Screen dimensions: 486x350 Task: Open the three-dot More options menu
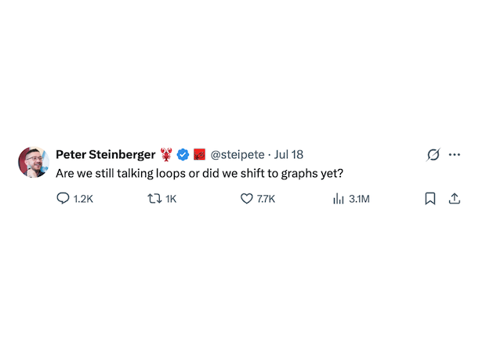[x=455, y=154]
